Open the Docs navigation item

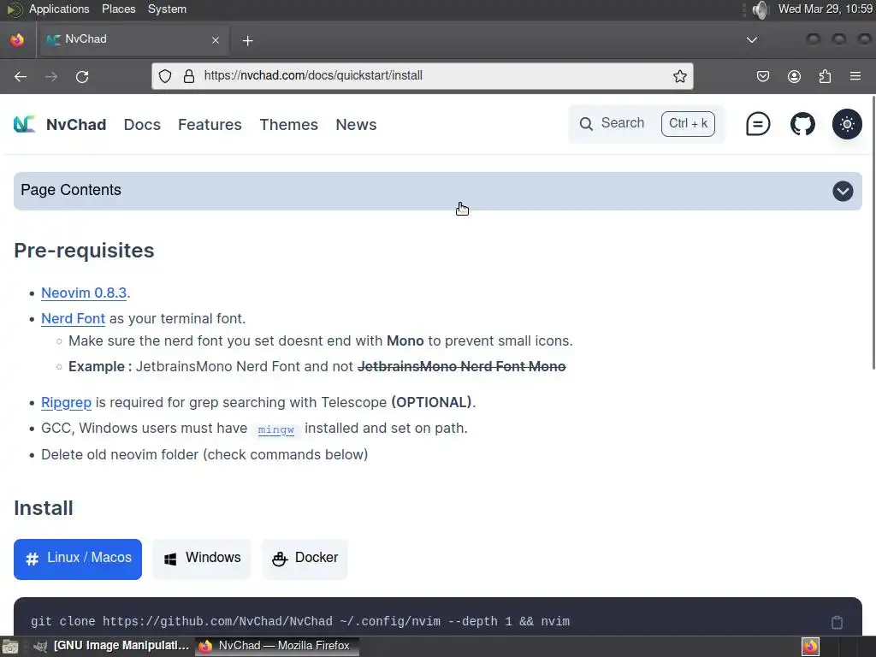coord(142,125)
